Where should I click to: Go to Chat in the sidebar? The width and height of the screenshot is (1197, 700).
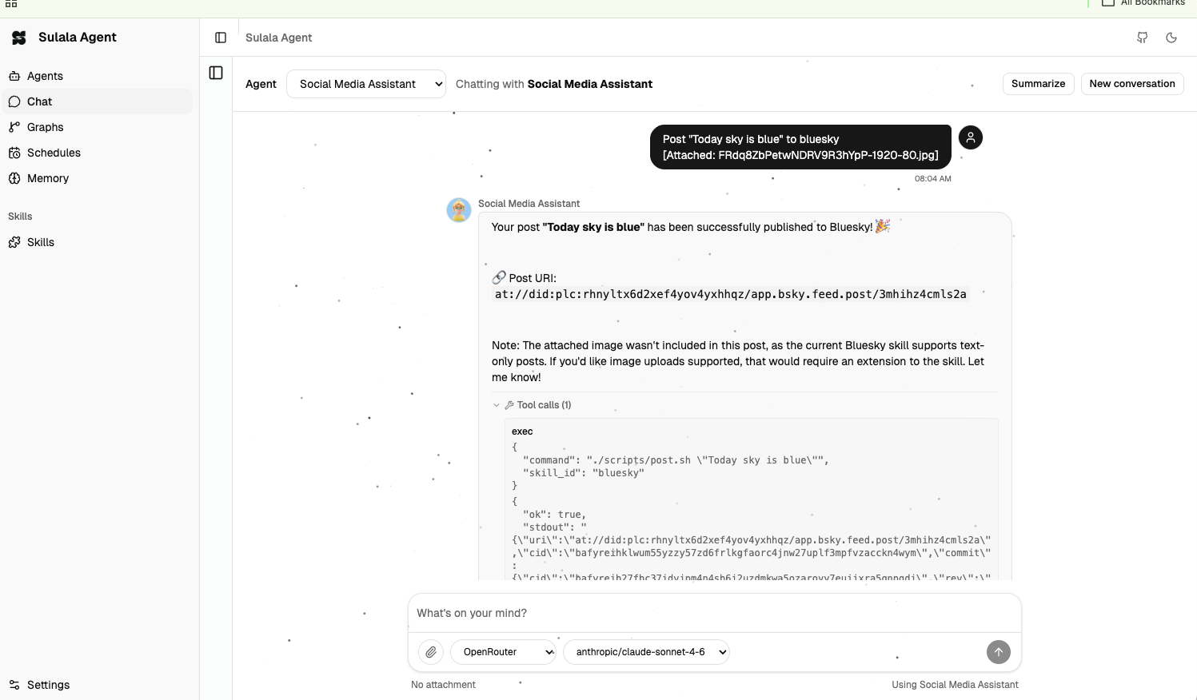pyautogui.click(x=96, y=101)
